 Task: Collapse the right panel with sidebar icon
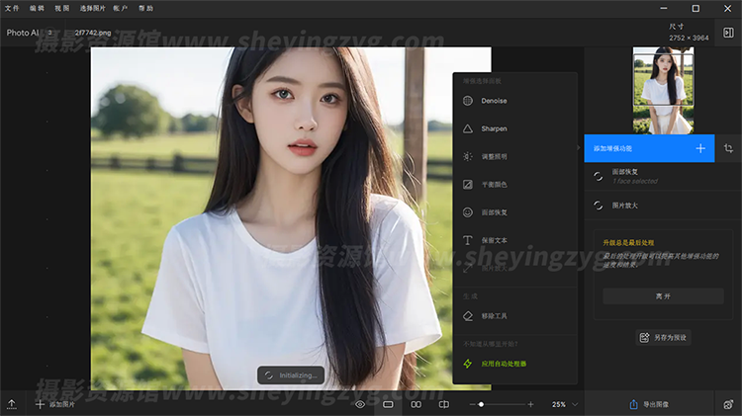(x=728, y=33)
